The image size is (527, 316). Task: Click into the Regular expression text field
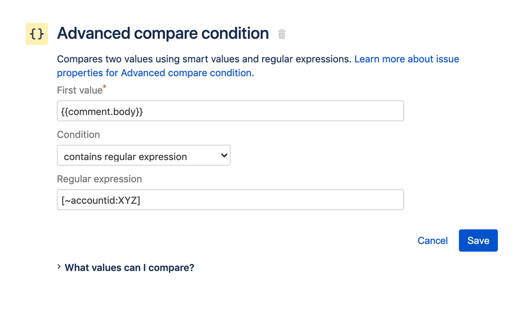point(264,200)
